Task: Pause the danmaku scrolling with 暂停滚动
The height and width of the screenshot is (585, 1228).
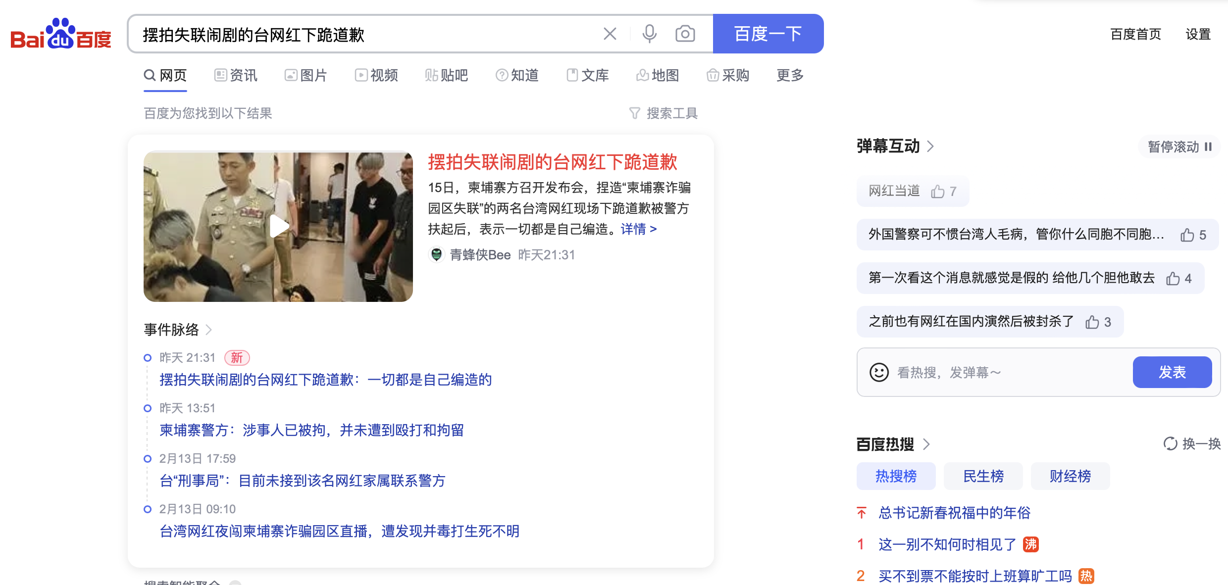Action: (x=1179, y=146)
